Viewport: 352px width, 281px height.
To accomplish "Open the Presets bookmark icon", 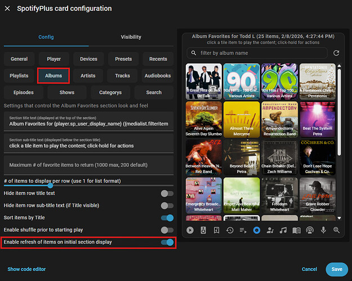I will tap(216, 230).
